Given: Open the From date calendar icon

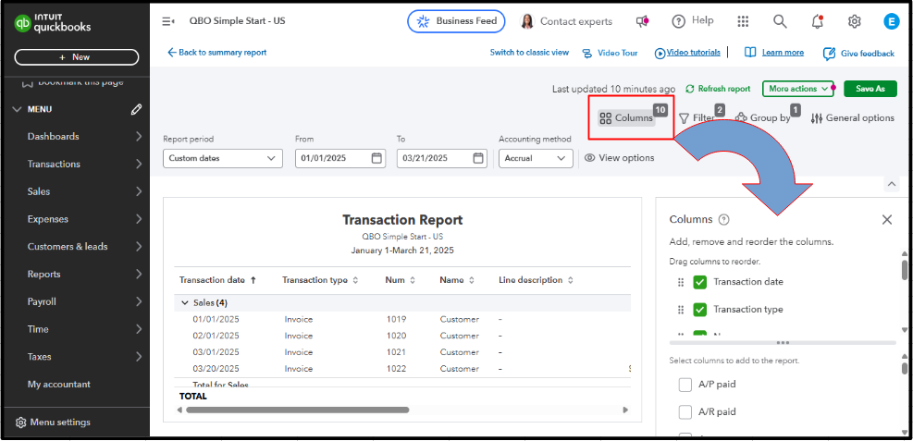Looking at the screenshot, I should tap(376, 158).
